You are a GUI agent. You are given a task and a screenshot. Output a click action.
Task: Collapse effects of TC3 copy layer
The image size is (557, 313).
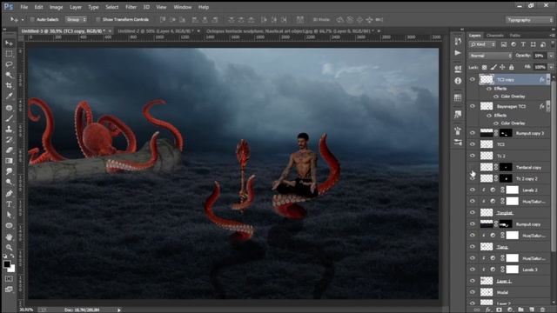(x=548, y=79)
